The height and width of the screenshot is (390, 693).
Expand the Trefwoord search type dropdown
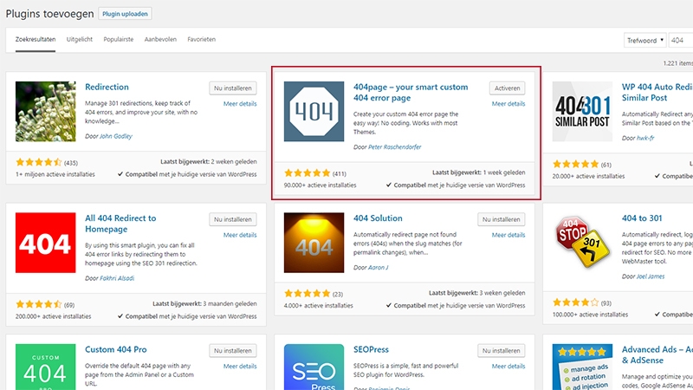pos(644,40)
